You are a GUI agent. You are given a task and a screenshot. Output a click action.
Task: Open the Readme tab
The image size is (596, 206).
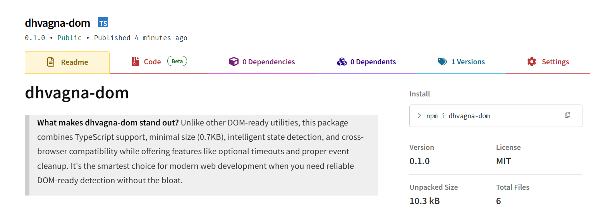(x=67, y=62)
